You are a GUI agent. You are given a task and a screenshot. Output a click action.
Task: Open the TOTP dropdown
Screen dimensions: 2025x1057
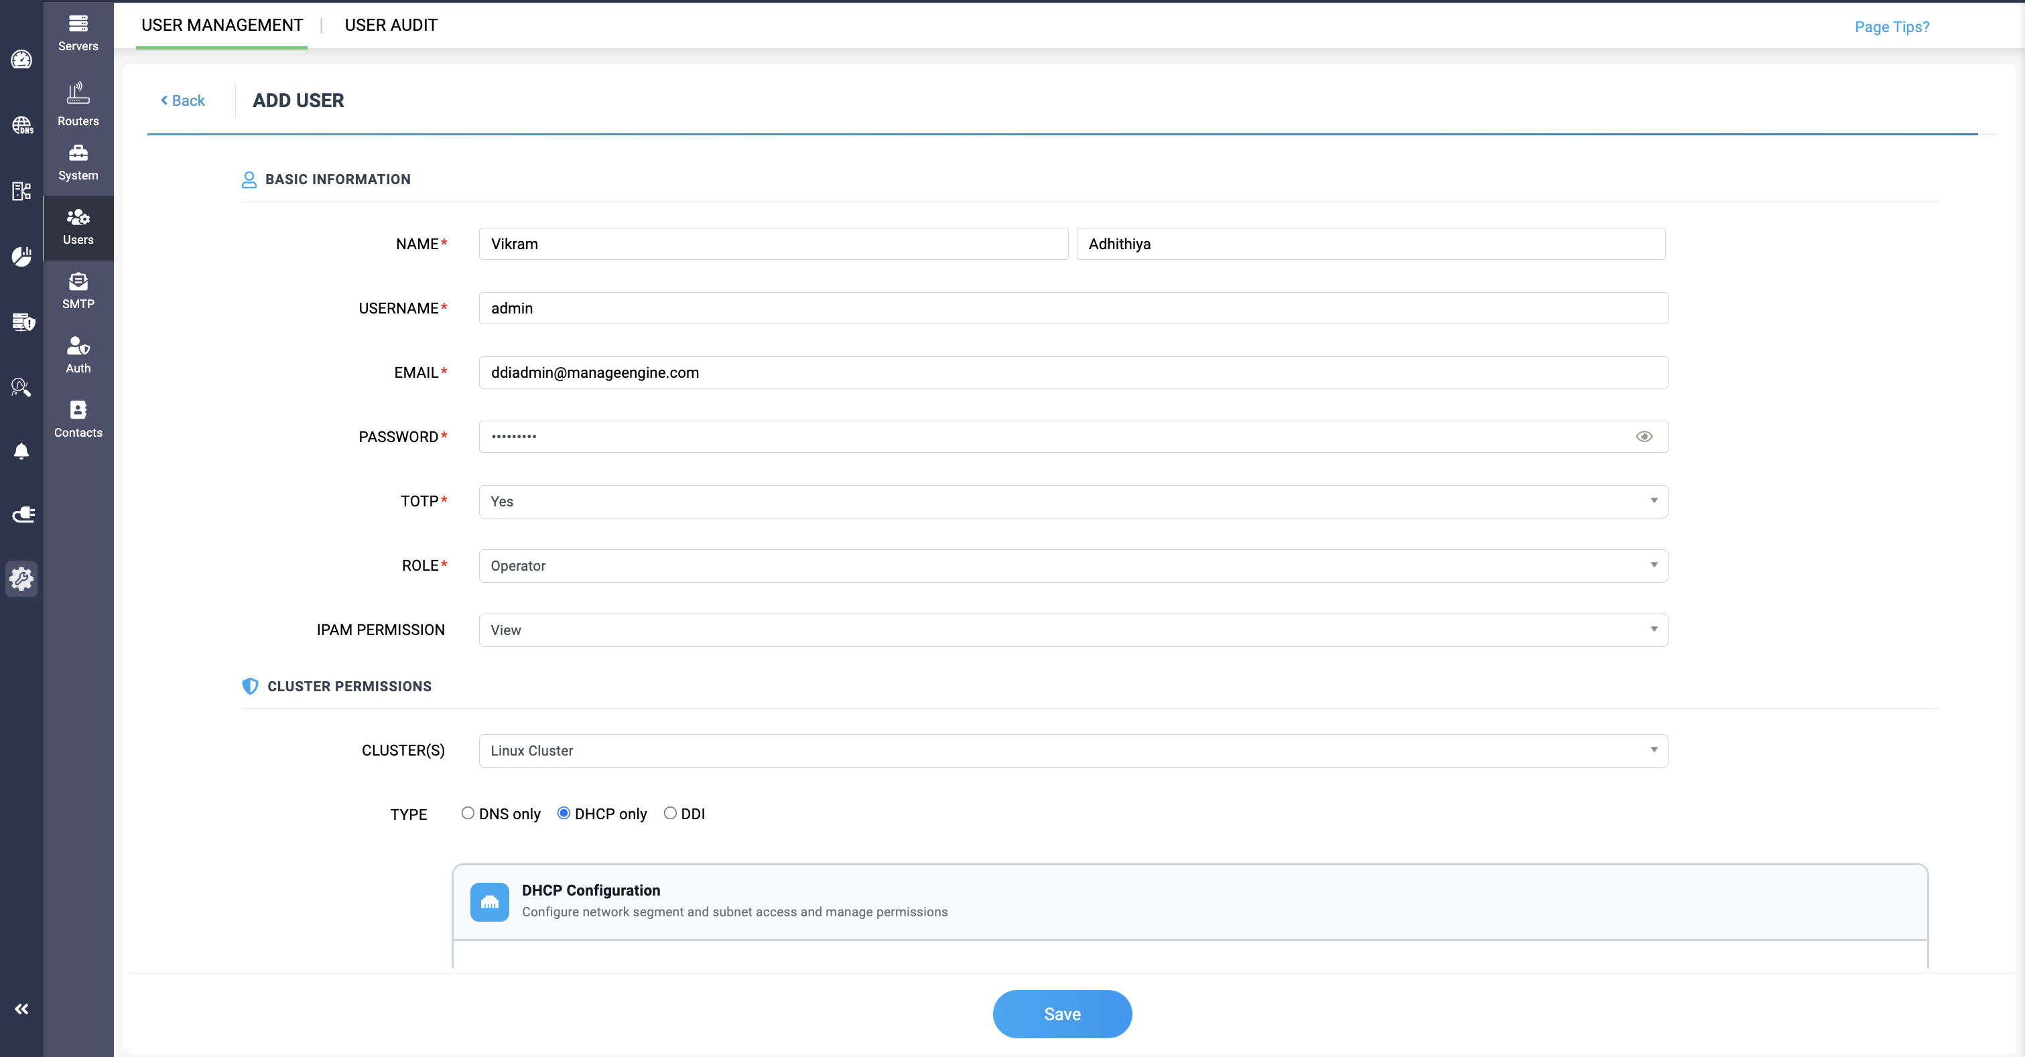tap(1072, 502)
